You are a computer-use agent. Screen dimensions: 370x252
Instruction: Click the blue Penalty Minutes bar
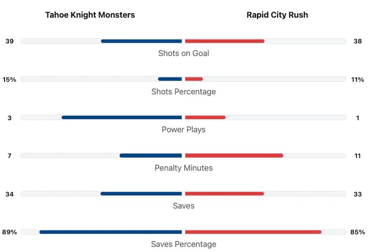tap(150, 156)
